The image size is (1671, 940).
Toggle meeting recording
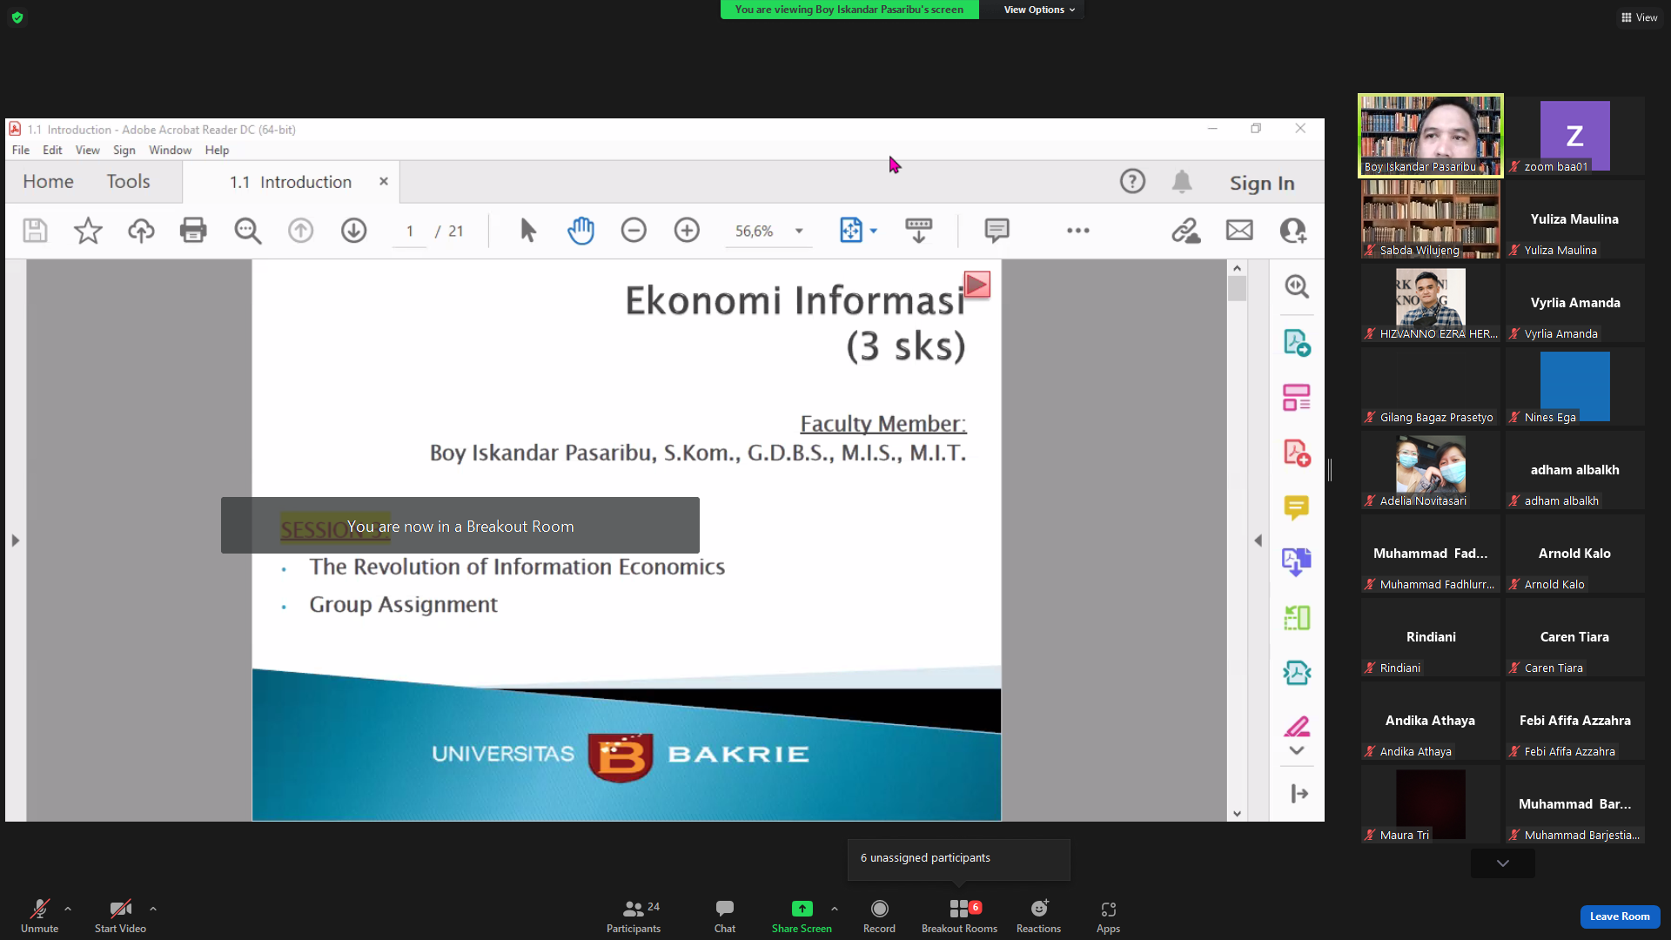[x=879, y=916]
